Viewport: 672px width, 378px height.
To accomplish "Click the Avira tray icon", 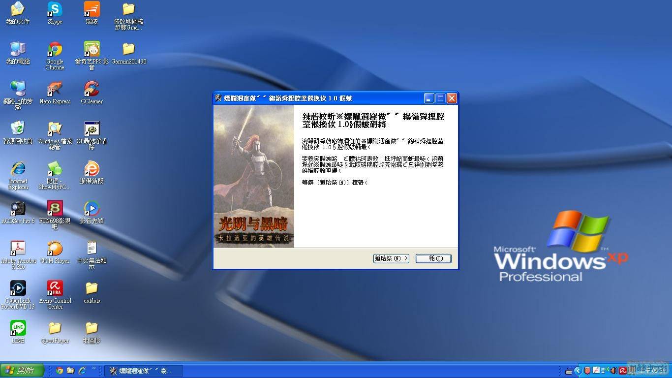I will tap(622, 371).
